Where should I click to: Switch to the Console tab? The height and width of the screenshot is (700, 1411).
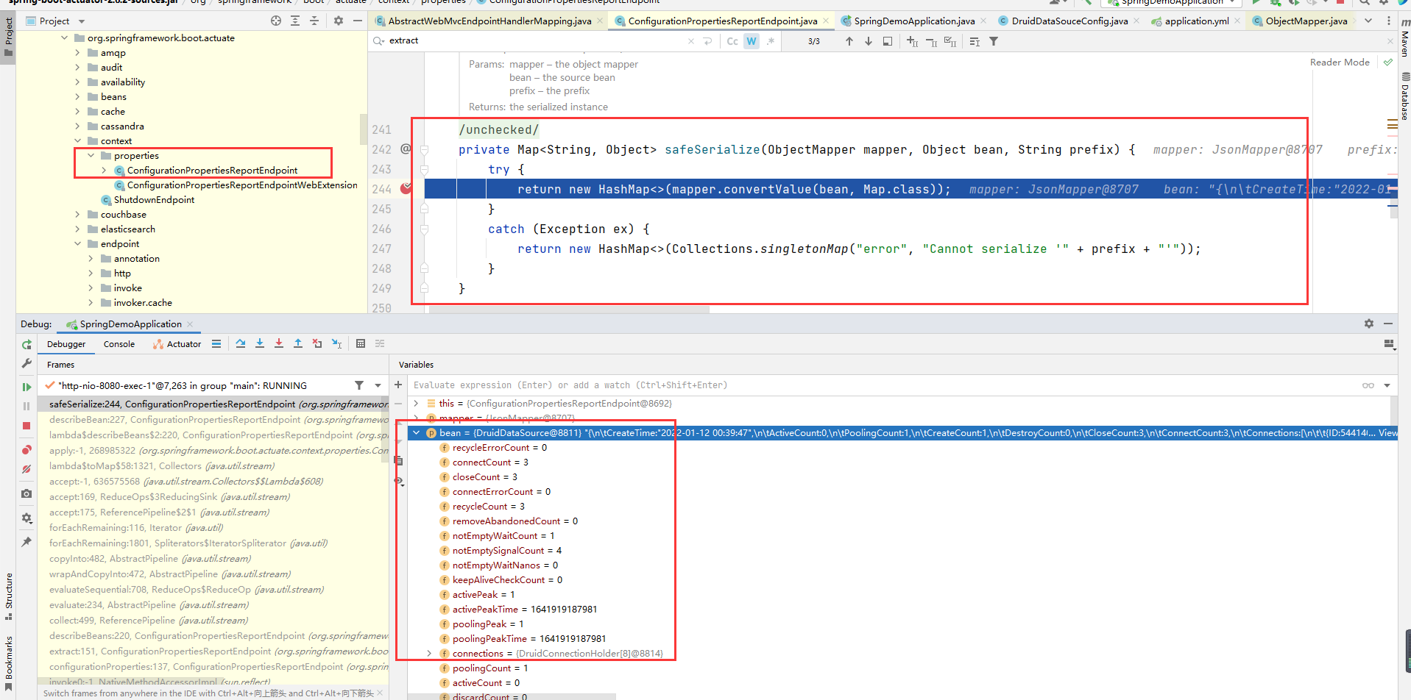pyautogui.click(x=119, y=344)
